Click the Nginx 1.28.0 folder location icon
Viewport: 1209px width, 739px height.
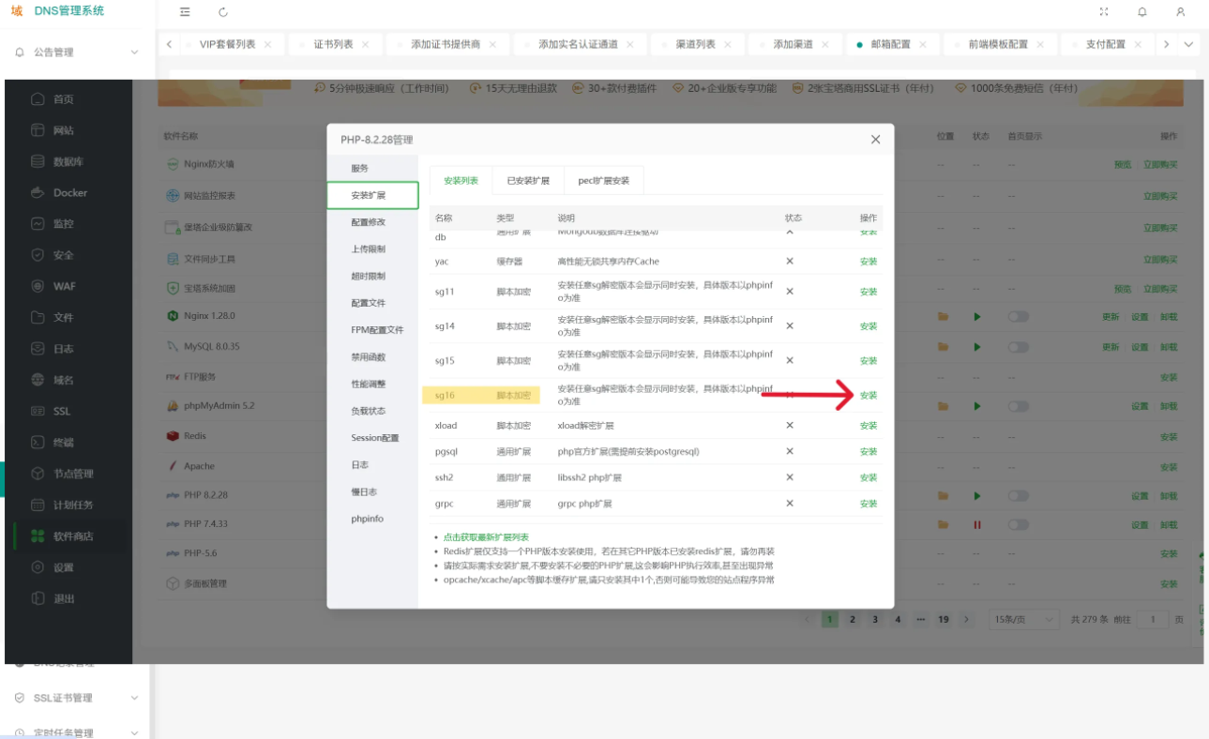[944, 317]
